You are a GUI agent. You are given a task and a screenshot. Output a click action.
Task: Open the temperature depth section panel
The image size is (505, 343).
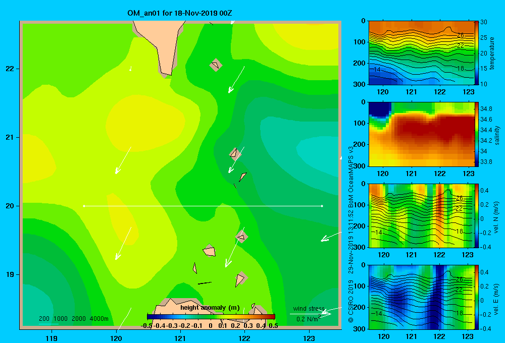tap(421, 53)
